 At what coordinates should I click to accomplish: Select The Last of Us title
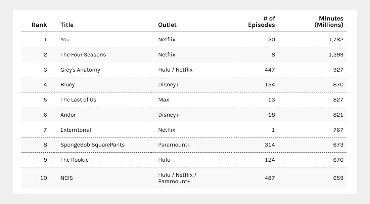[x=78, y=99]
